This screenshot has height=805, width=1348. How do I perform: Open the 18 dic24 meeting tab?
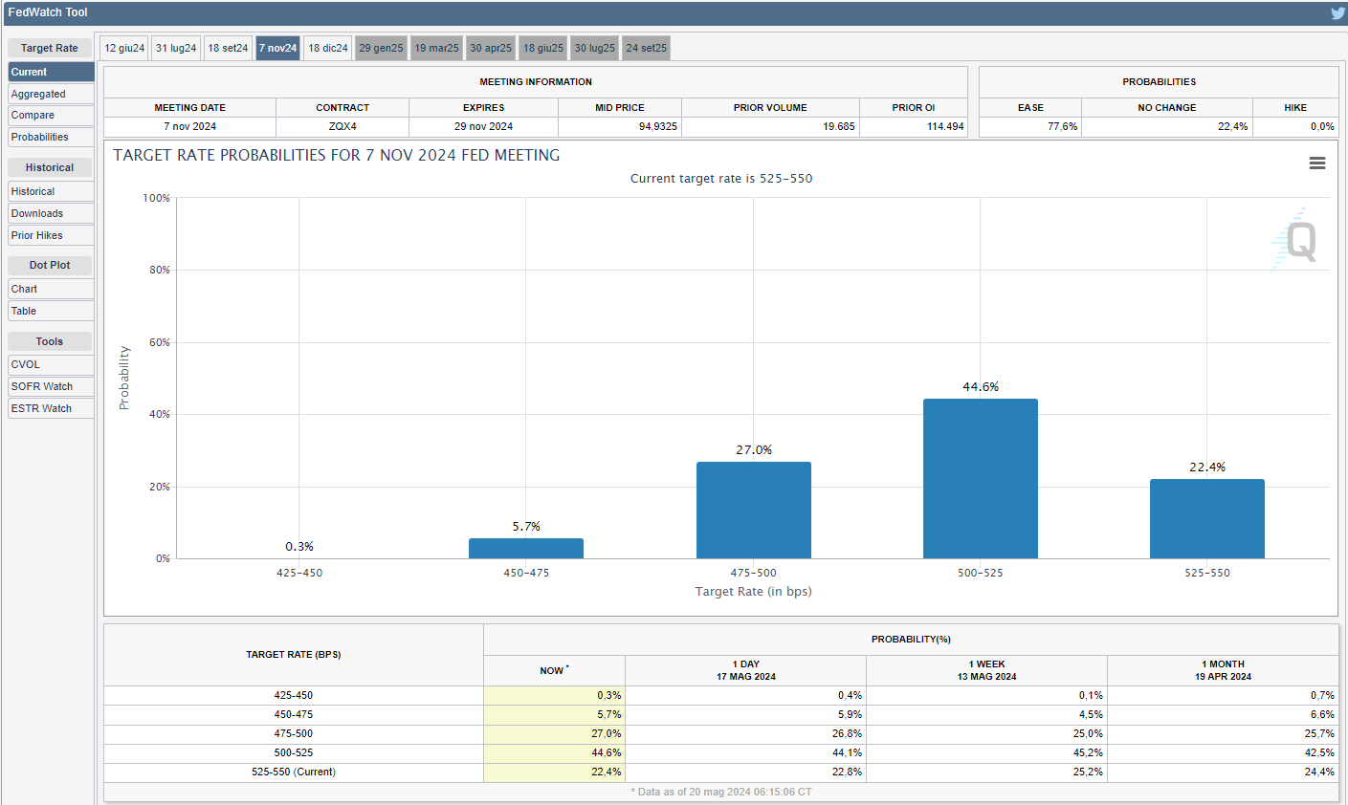click(327, 48)
